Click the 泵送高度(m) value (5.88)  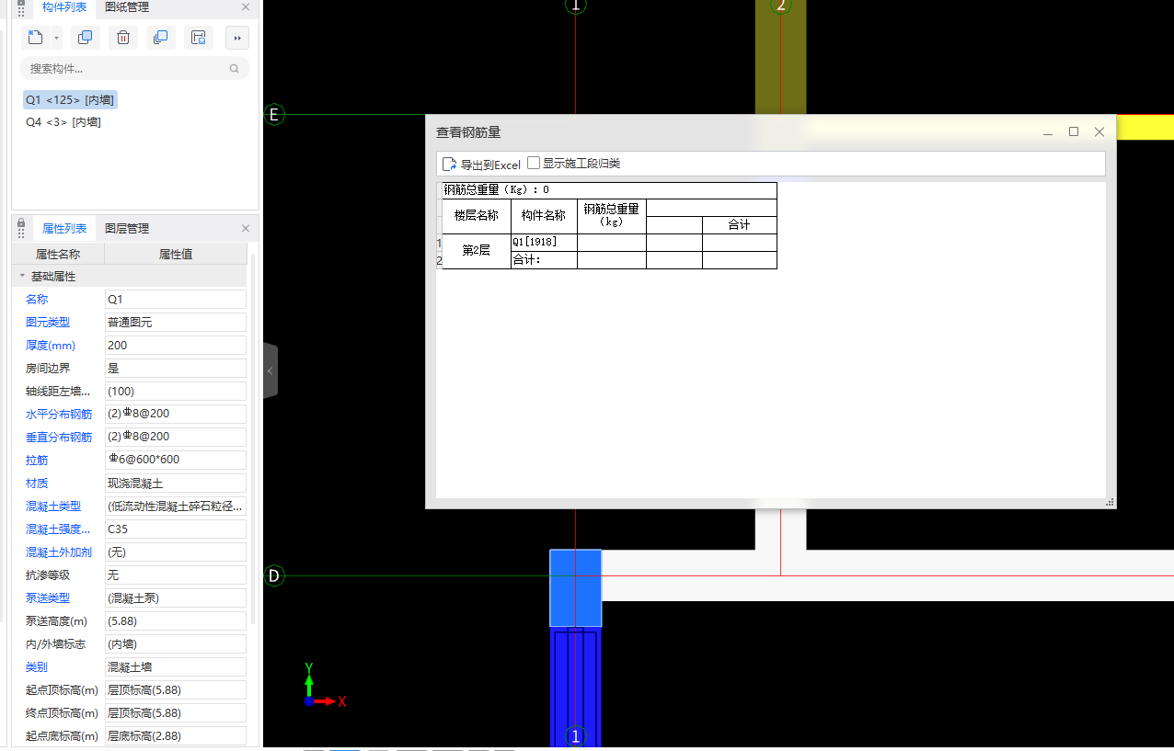pyautogui.click(x=176, y=620)
